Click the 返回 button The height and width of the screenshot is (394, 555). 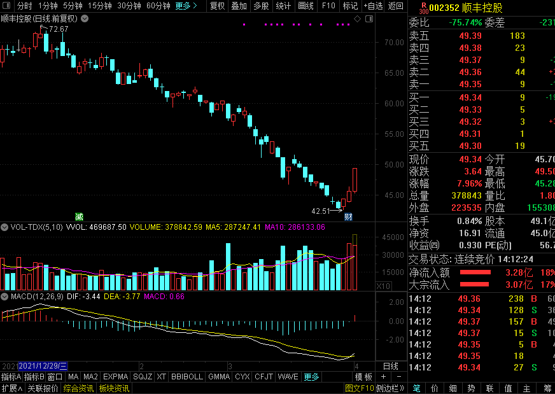(x=395, y=6)
